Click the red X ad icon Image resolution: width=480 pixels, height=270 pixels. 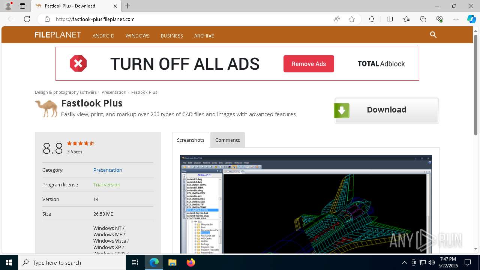[x=78, y=64]
